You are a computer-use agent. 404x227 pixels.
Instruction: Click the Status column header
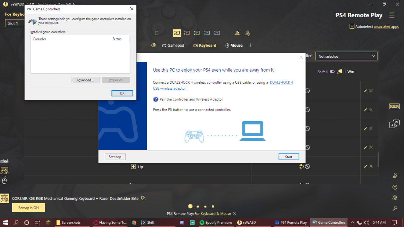click(117, 39)
